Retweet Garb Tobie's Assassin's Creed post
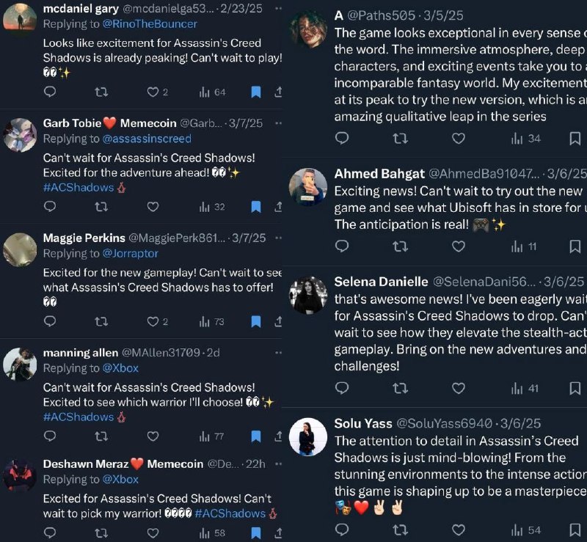This screenshot has width=587, height=542. 102,207
